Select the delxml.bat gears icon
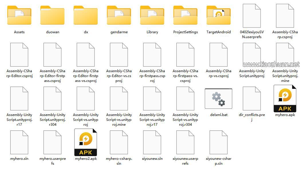 (x=219, y=99)
